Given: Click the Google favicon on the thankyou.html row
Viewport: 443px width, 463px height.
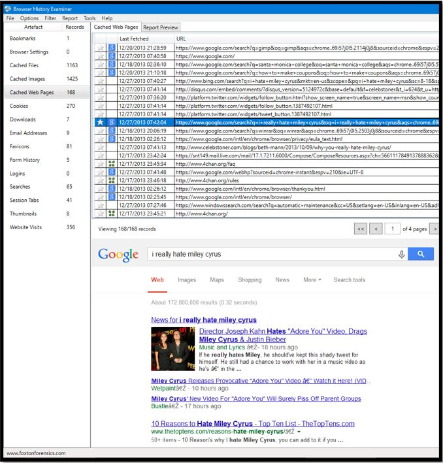Looking at the screenshot, I should pos(112,188).
